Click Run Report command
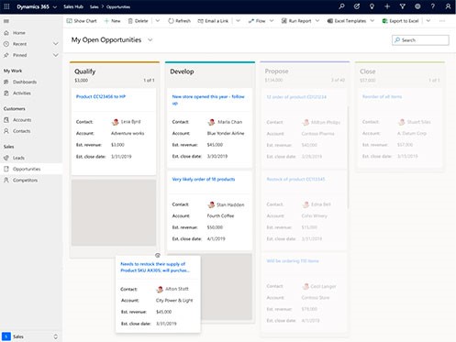The image size is (456, 342). coord(296,21)
